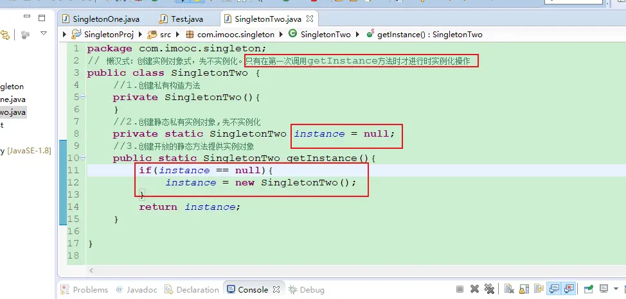Click the Link with Editor arrows icon
Screen dimensions: 626x299
[x=4, y=34]
